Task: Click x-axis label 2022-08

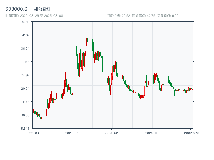Action: (32, 133)
